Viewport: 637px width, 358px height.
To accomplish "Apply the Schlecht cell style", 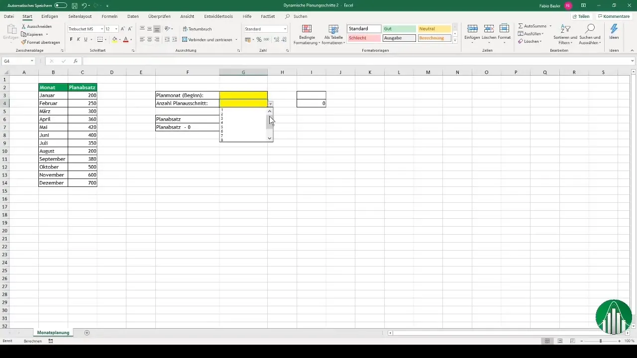I will [364, 38].
